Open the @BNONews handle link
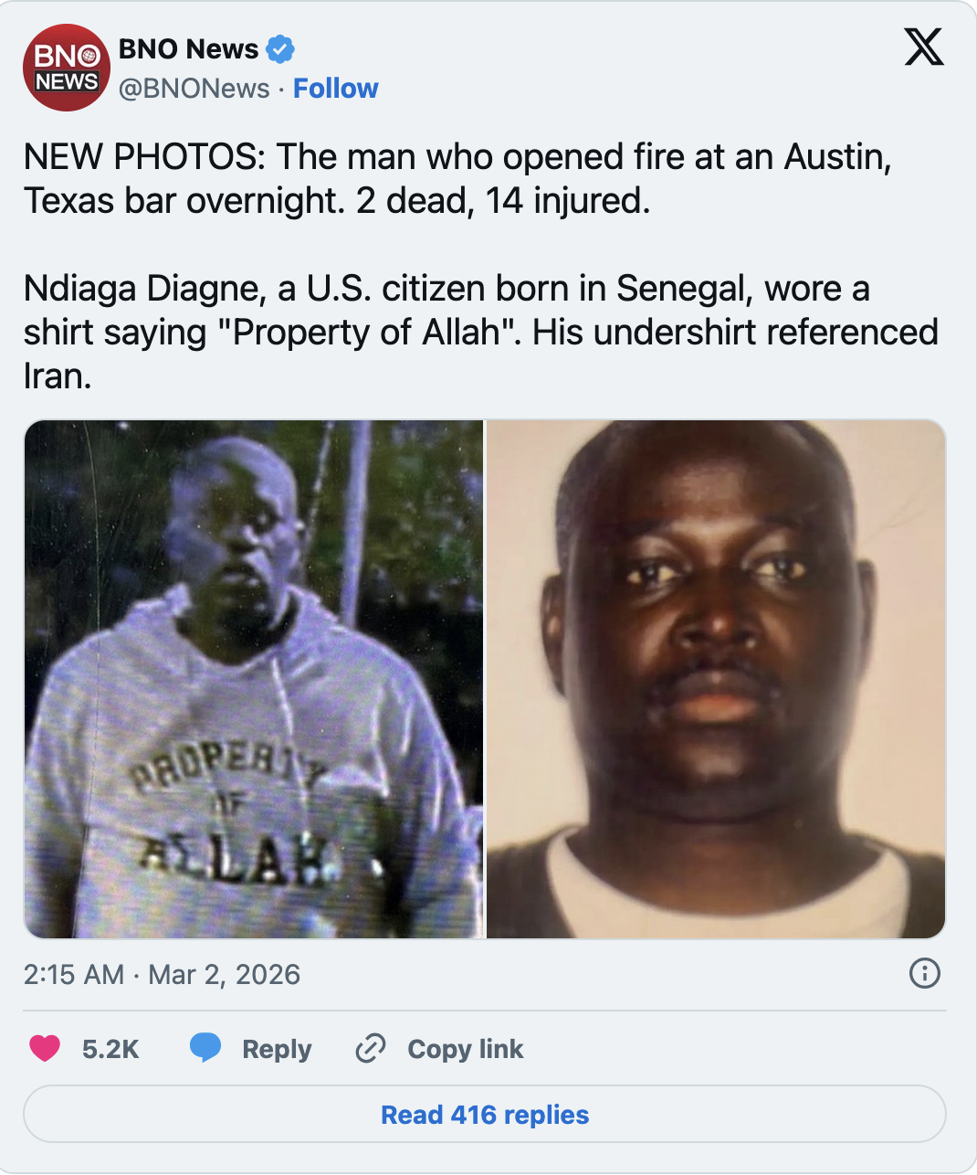 click(194, 89)
